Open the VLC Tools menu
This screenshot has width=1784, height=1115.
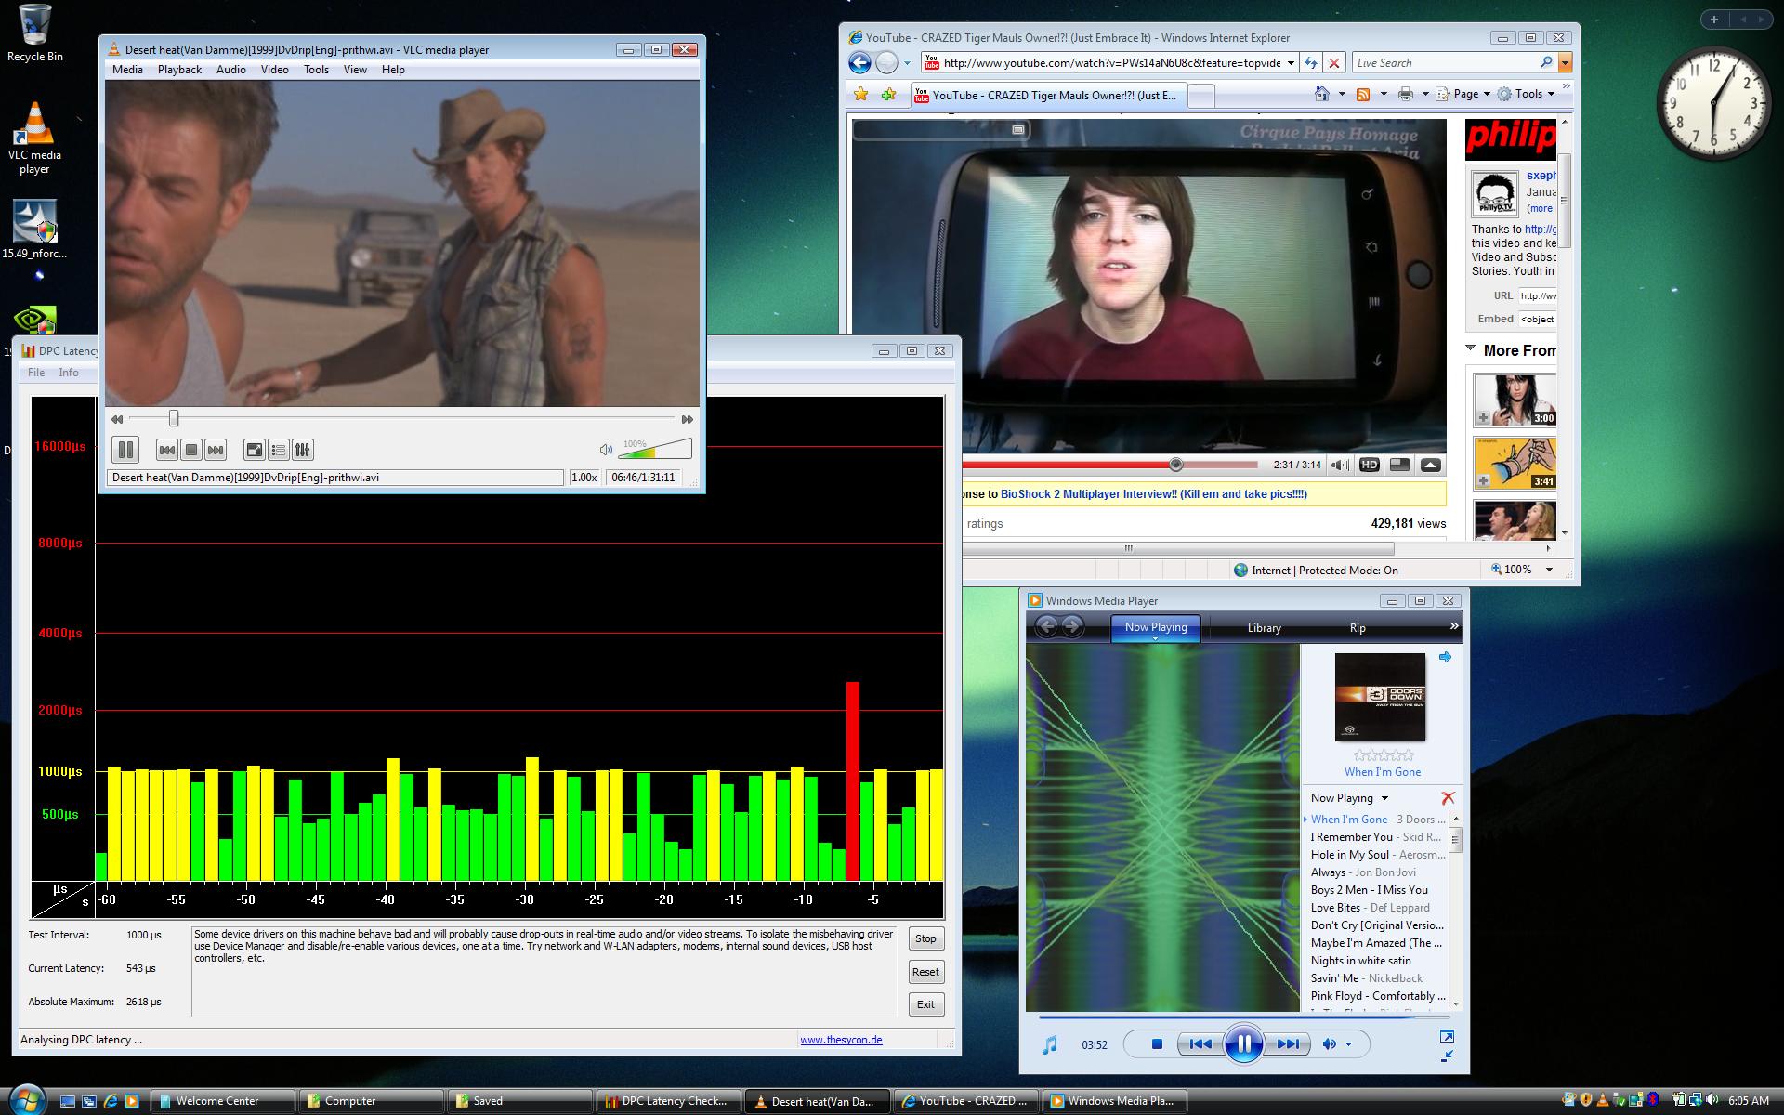[316, 70]
